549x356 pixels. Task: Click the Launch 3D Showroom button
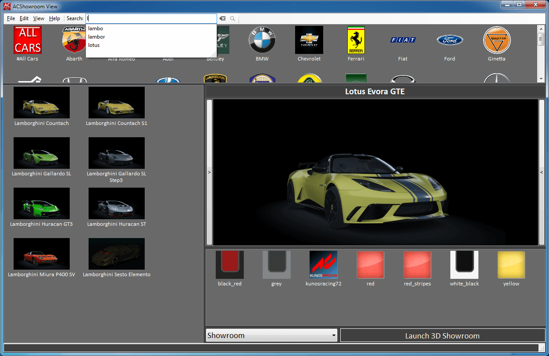point(442,336)
